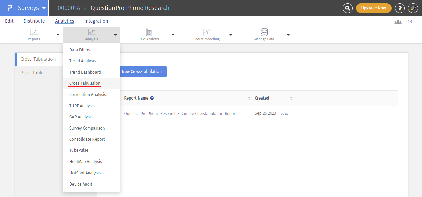Click the Choice Modelling icon
The width and height of the screenshot is (422, 197).
207,32
